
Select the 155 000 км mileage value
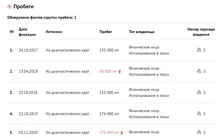point(109,92)
